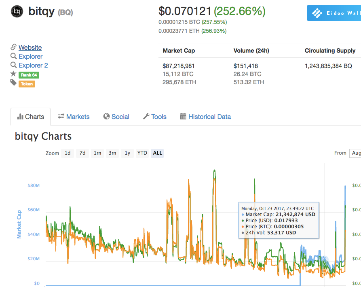This screenshot has width=361, height=287.
Task: Switch to the Tools tab
Action: point(155,117)
